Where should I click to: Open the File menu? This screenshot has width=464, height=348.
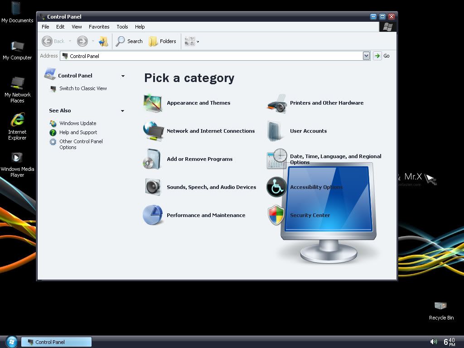tap(46, 27)
